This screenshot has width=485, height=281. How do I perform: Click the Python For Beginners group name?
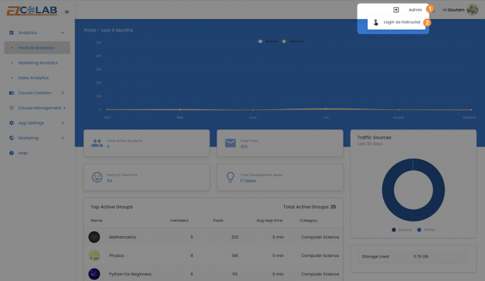click(x=130, y=274)
